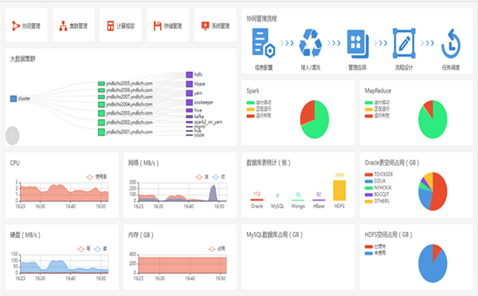Viewport: 478px width, 296px height.
Task: Click the HDFS bar labeled 1409
Action: point(339,190)
